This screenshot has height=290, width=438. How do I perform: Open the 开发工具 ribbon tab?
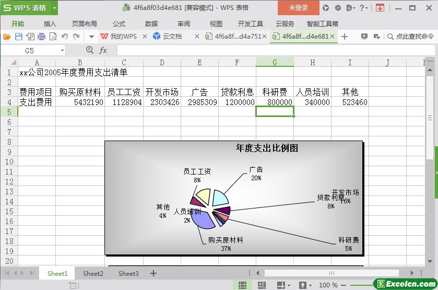251,24
